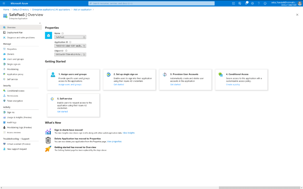
Task: Click the Set up single sign on card icon
Action: click(108, 74)
